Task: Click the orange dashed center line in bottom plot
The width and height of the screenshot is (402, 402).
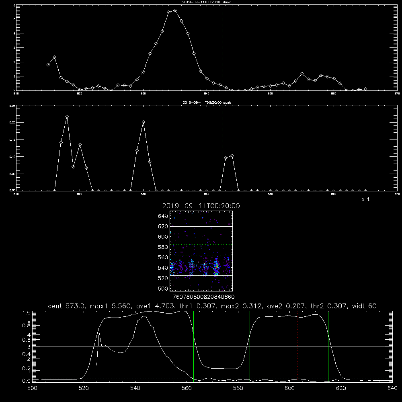Action: [x=220, y=347]
